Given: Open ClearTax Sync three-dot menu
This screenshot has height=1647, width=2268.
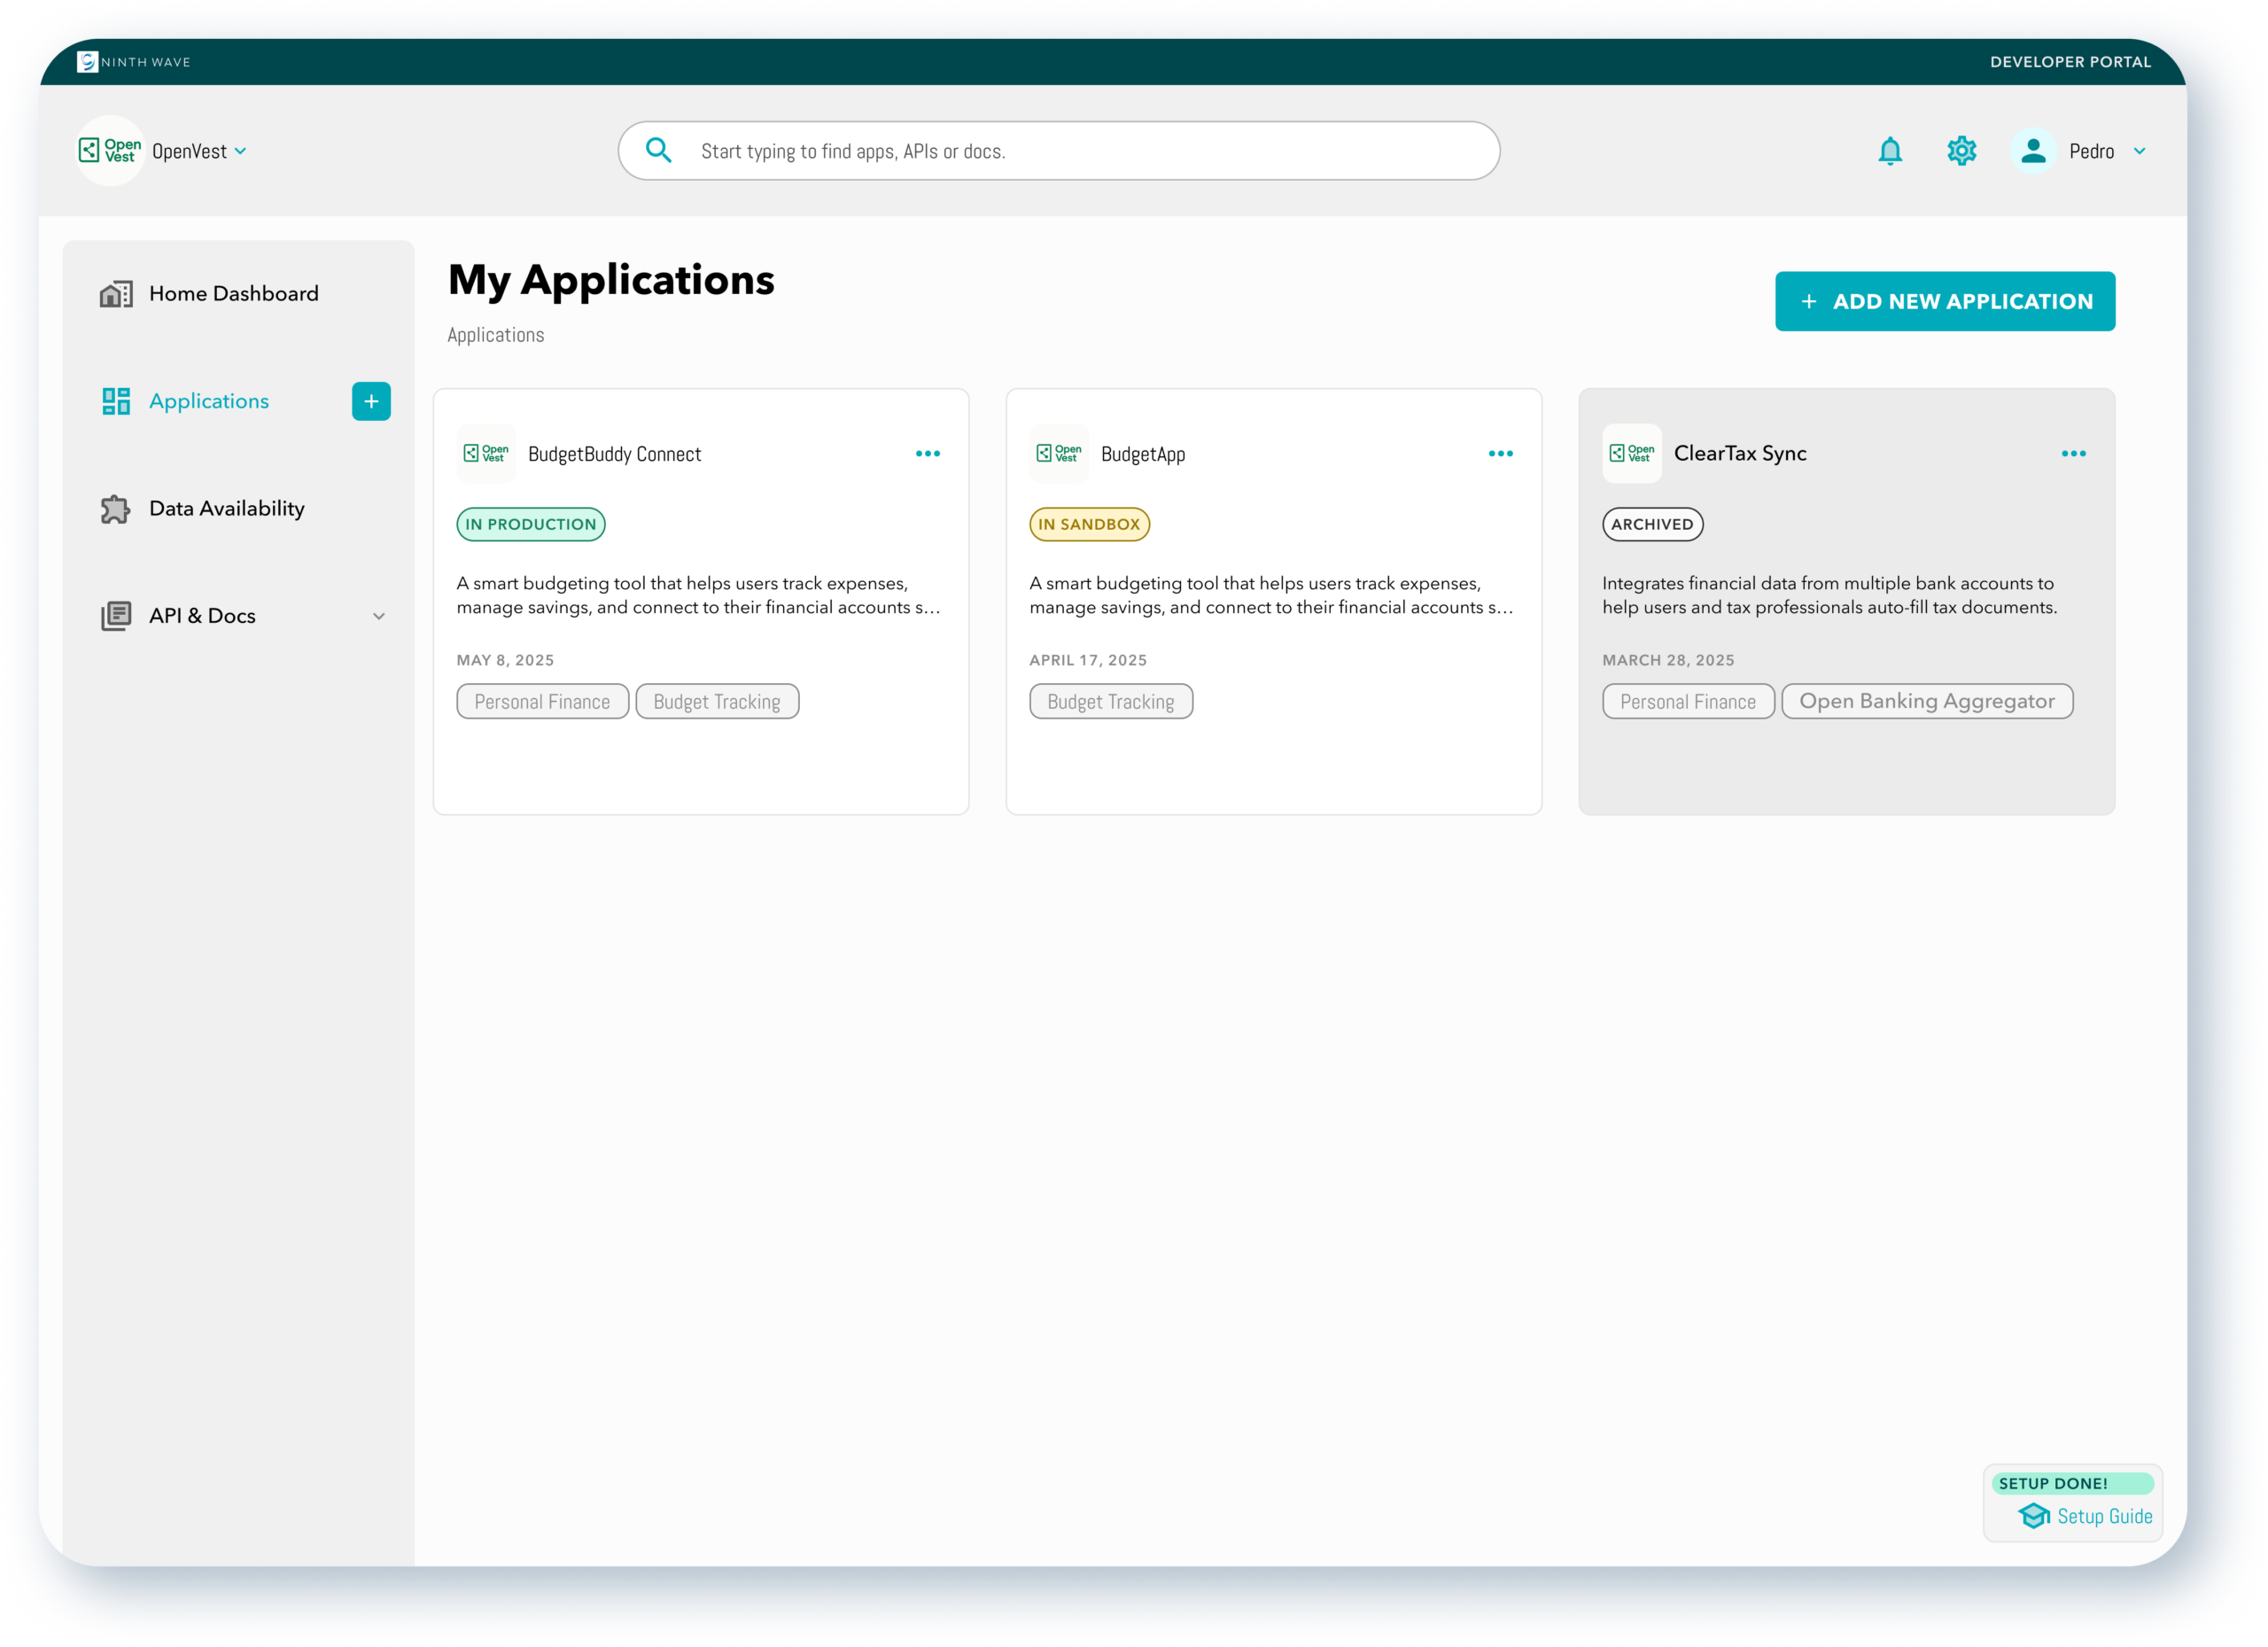Looking at the screenshot, I should click(2073, 454).
